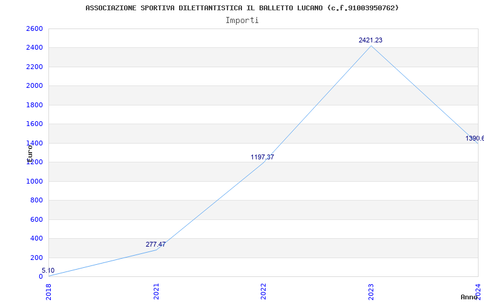Screen dimensions: 484x303
Task: Select the 5.10 data label
Action: (x=48, y=270)
